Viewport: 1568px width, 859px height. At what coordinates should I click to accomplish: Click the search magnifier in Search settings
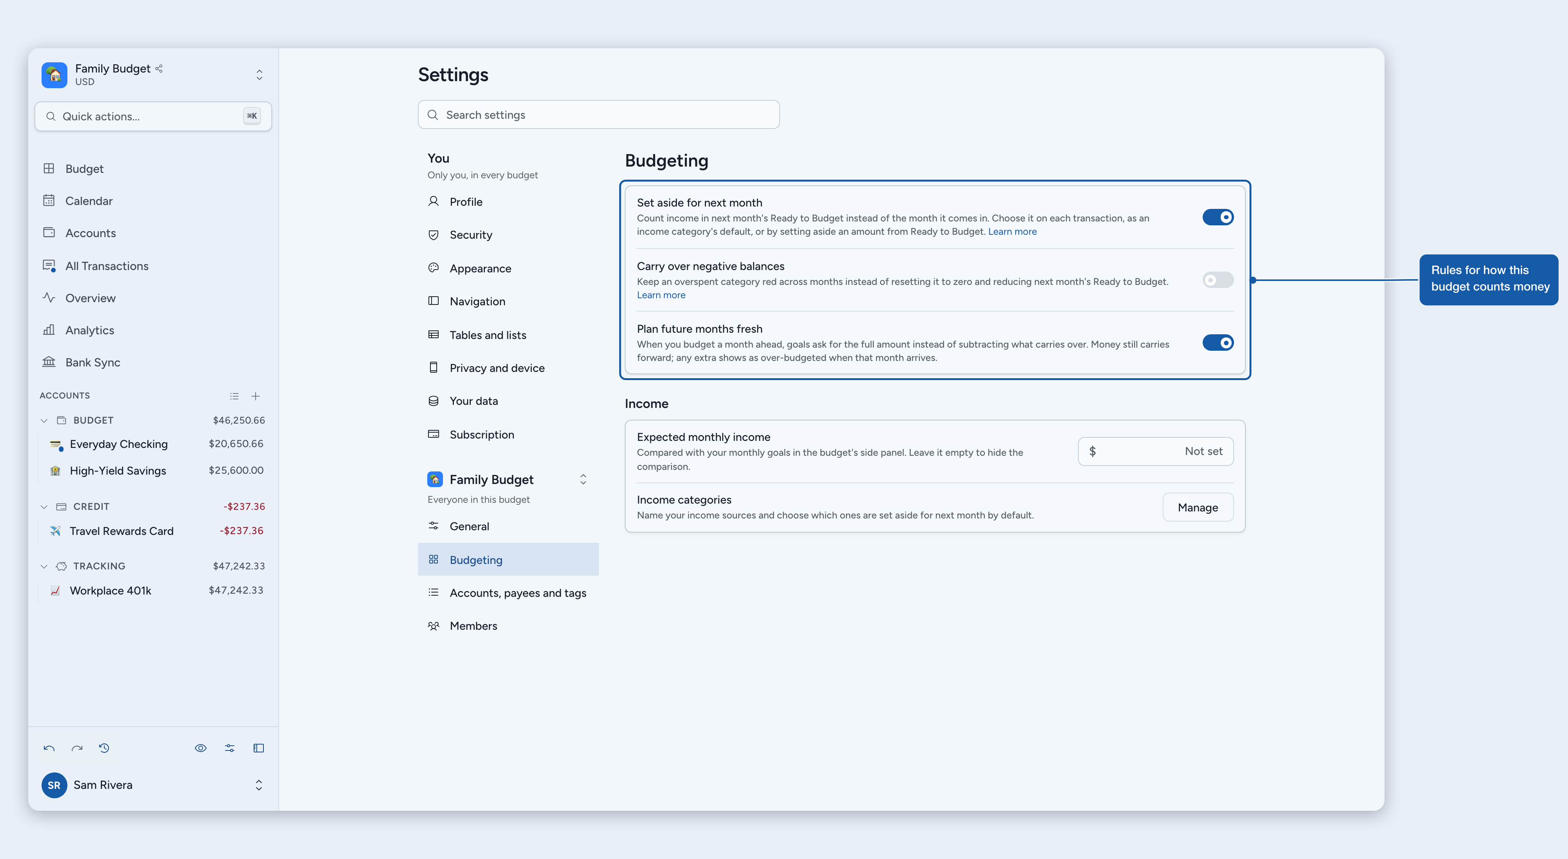click(433, 115)
